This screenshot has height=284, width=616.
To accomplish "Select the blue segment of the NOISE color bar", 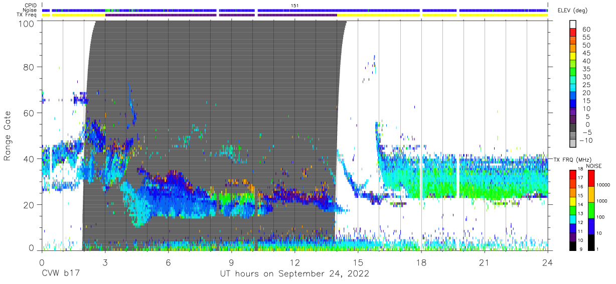I will pos(590,226).
